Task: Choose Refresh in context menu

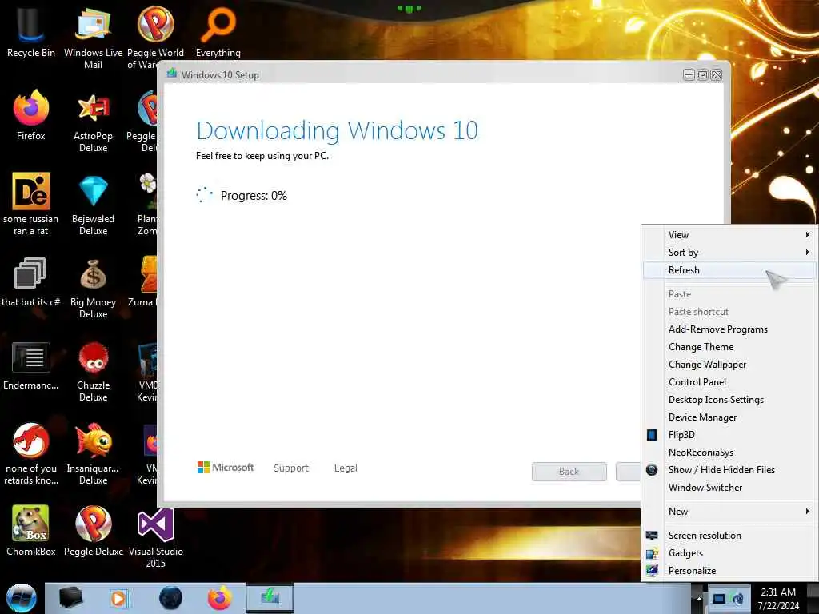Action: 729,270
